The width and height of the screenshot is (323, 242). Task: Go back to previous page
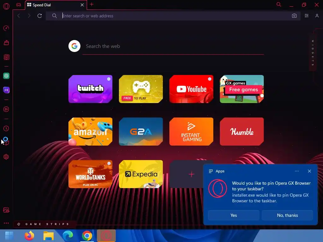[x=19, y=16]
